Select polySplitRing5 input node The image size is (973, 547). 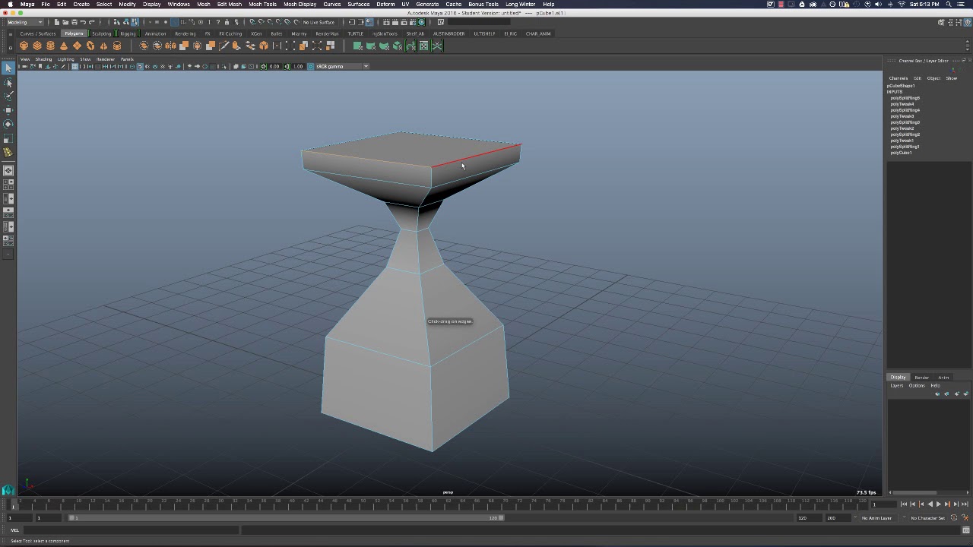pos(905,98)
